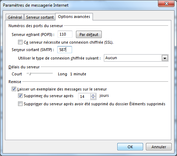Click the Annuler button
The width and height of the screenshot is (177, 156).
tap(159, 147)
